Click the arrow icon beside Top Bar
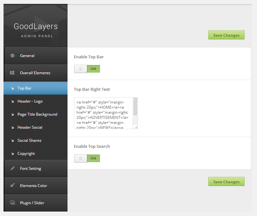The image size is (257, 216). [13, 88]
